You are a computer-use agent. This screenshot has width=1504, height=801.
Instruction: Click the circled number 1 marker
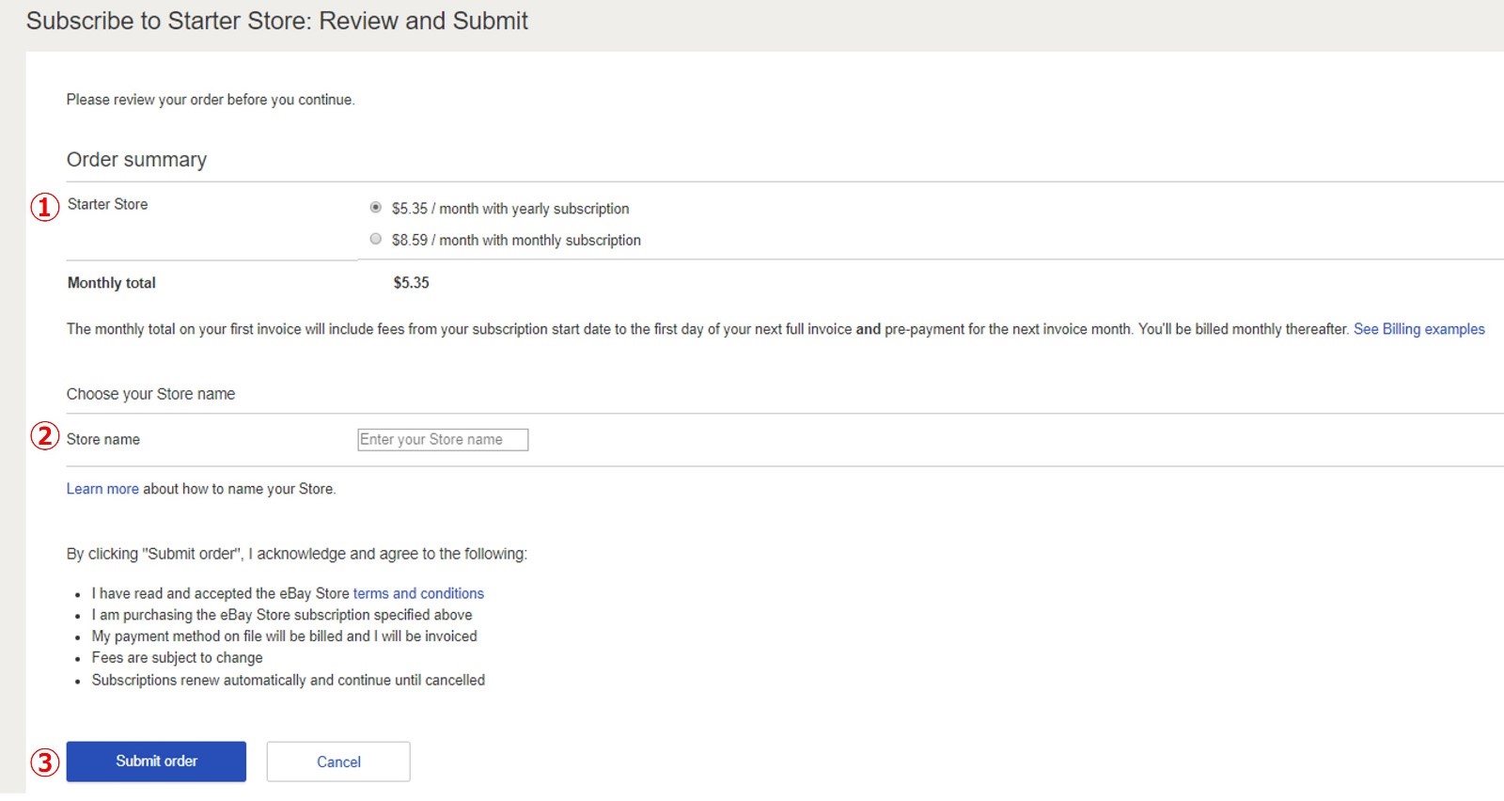click(45, 207)
